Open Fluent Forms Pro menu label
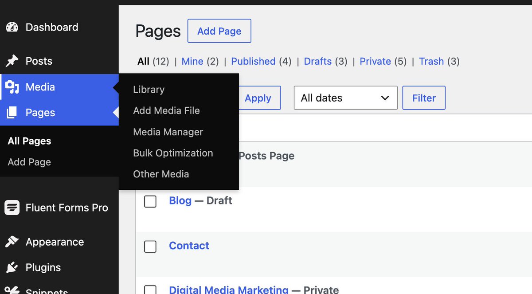This screenshot has height=294, width=532. pyautogui.click(x=67, y=208)
